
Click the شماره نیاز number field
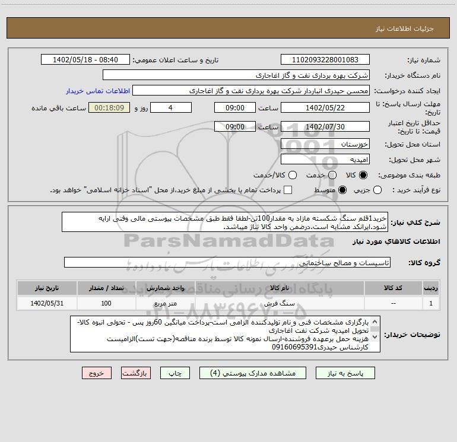(325, 60)
